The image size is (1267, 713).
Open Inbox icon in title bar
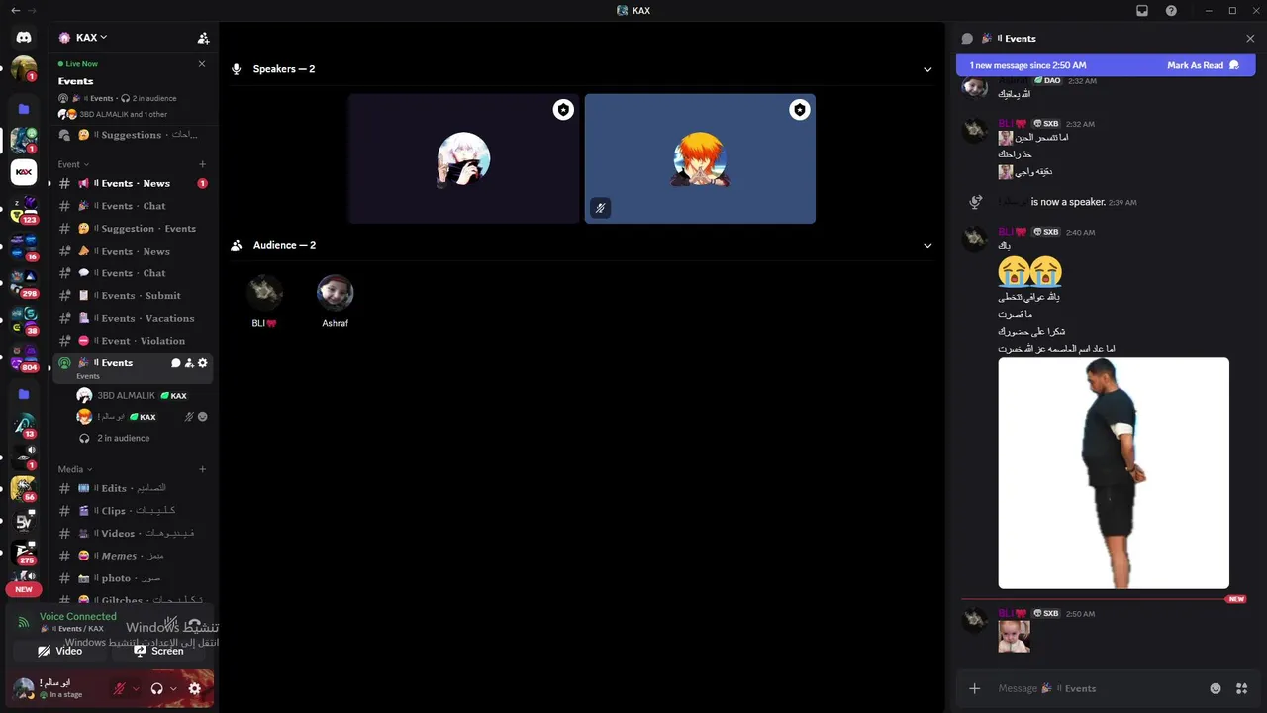coord(1142,11)
